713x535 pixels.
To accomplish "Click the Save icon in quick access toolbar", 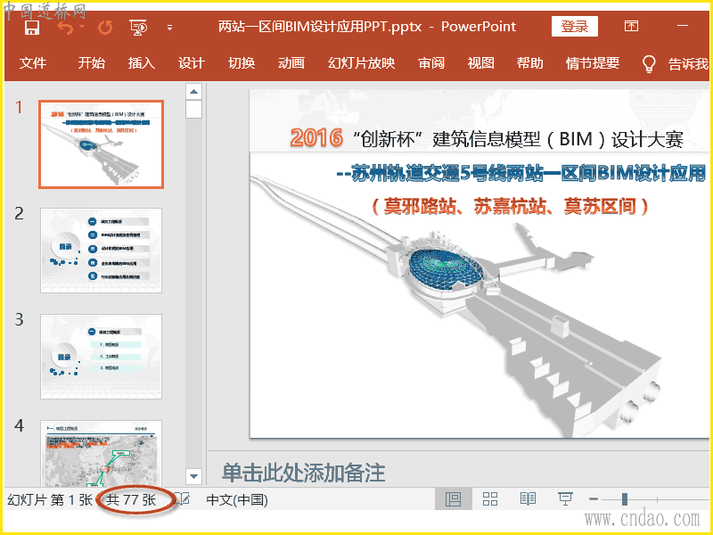I will (x=31, y=28).
